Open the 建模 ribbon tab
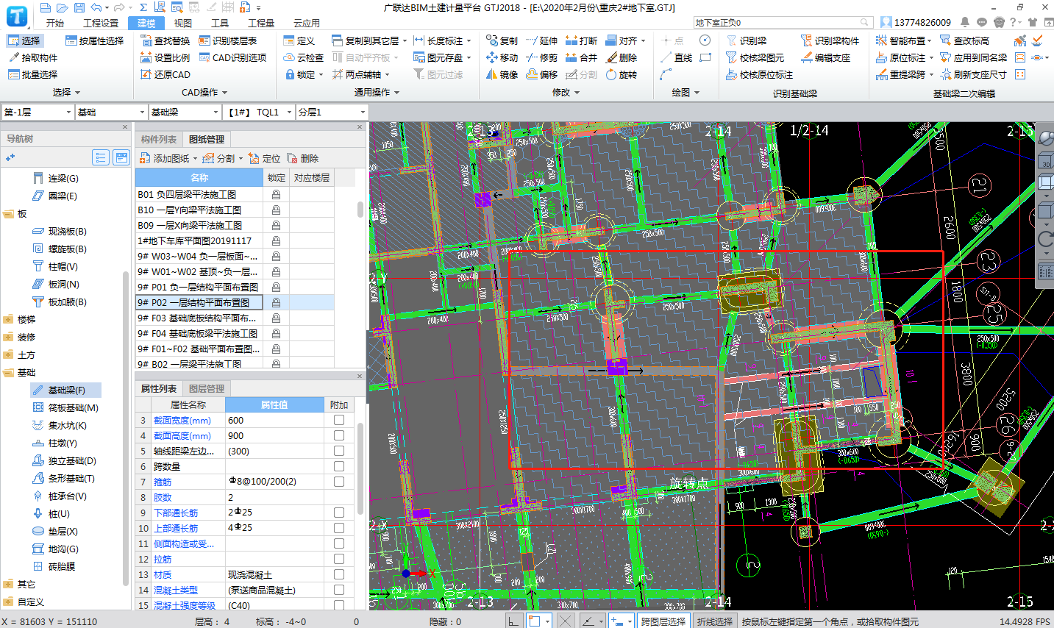 [x=146, y=23]
